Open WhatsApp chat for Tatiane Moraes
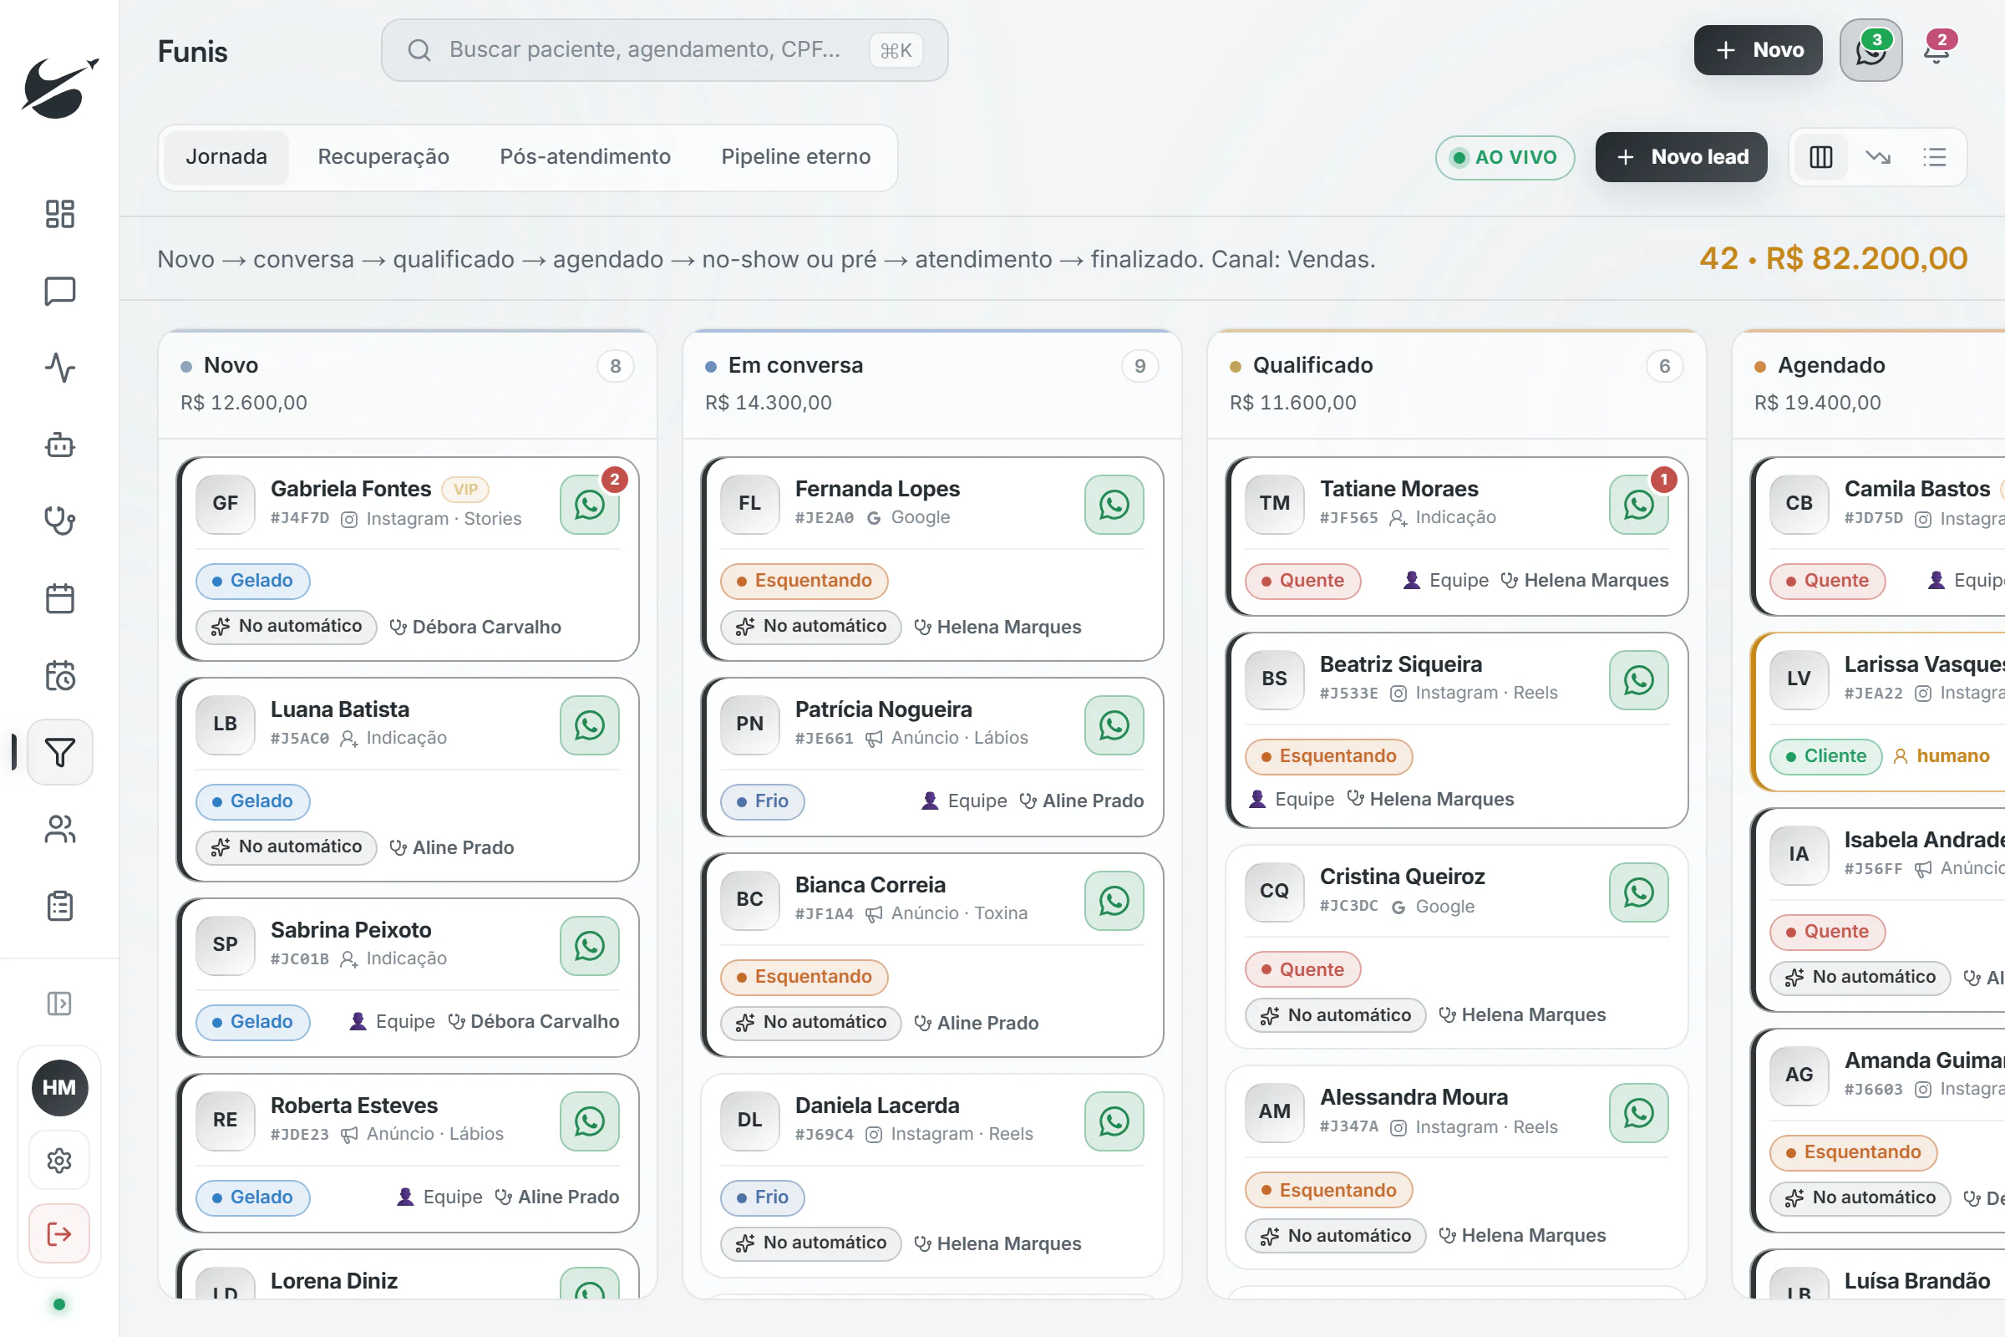 tap(1638, 505)
